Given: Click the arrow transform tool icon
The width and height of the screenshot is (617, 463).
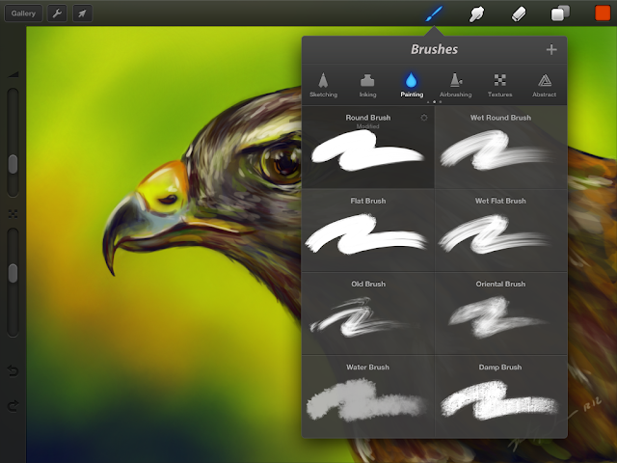Looking at the screenshot, I should pos(82,14).
